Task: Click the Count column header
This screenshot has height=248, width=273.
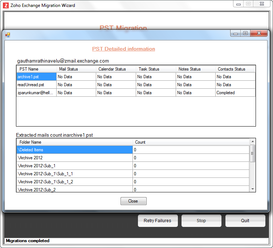Action: (191, 142)
